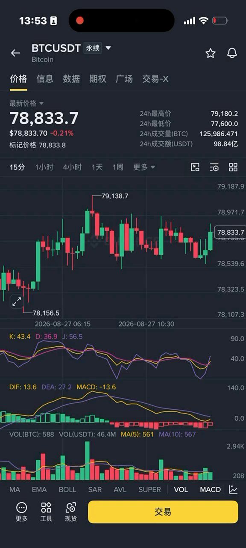Select the 1小时 timeframe
Screen dimensions: 246x548
coord(44,167)
